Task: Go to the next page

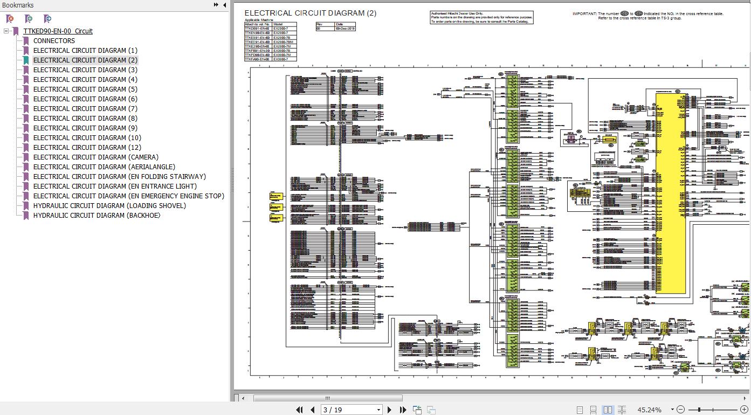Action: pyautogui.click(x=389, y=410)
